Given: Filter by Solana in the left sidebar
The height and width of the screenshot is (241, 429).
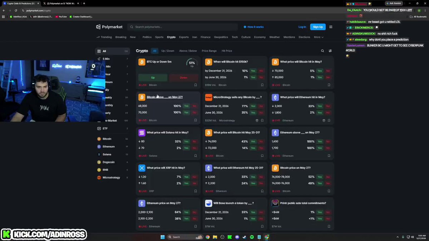Looking at the screenshot, I should tap(113, 154).
